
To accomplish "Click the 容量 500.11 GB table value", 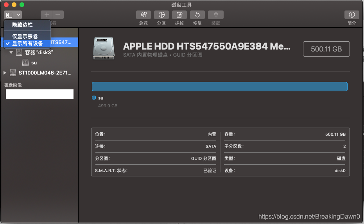I will tap(335, 134).
